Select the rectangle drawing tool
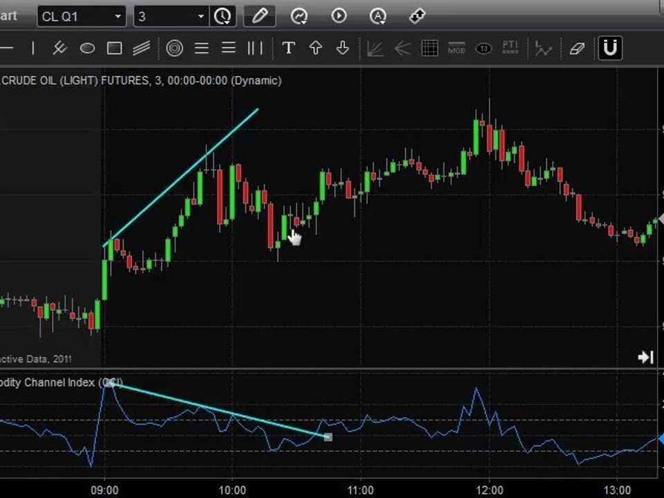Image resolution: width=664 pixels, height=498 pixels. [114, 48]
